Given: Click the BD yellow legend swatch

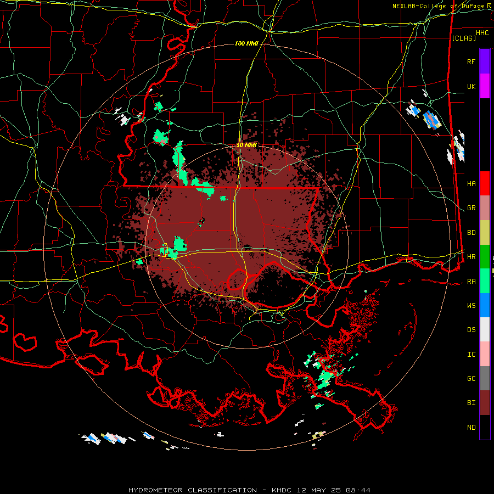Looking at the screenshot, I should click(x=485, y=233).
